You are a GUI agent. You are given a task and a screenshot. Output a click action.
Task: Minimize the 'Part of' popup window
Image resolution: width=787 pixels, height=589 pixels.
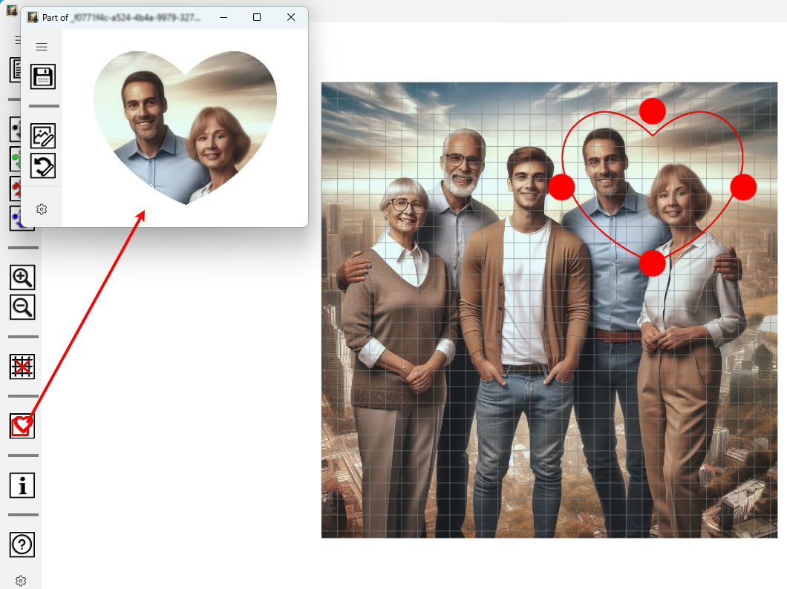click(223, 17)
